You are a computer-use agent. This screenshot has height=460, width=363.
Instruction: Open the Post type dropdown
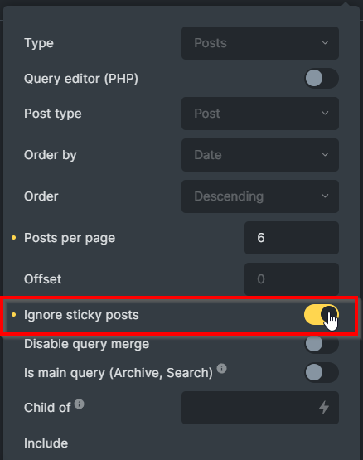(x=260, y=114)
